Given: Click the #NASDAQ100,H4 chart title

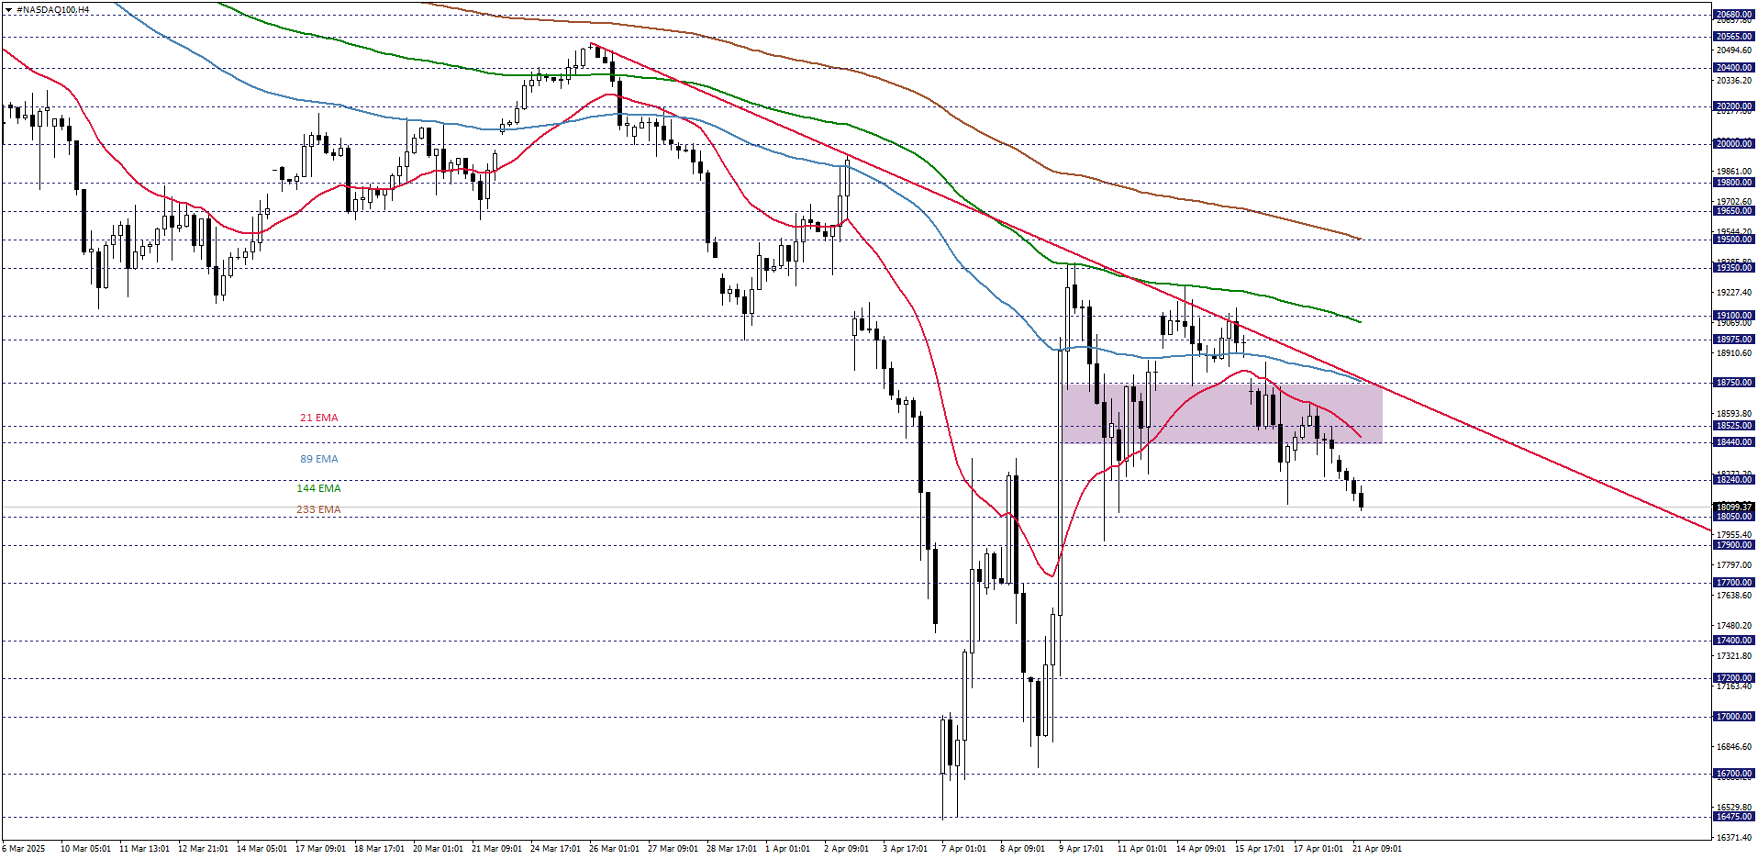Looking at the screenshot, I should tap(53, 10).
